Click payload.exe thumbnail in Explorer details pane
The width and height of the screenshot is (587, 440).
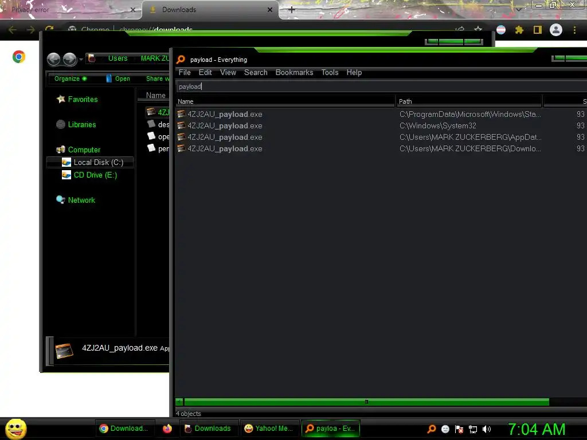(x=64, y=351)
